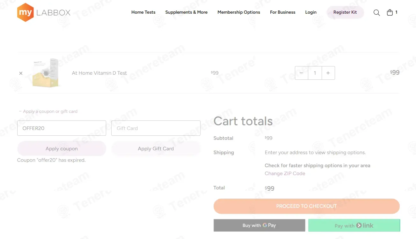The height and width of the screenshot is (239, 416).
Task: Open the search magnifier icon
Action: (x=376, y=12)
